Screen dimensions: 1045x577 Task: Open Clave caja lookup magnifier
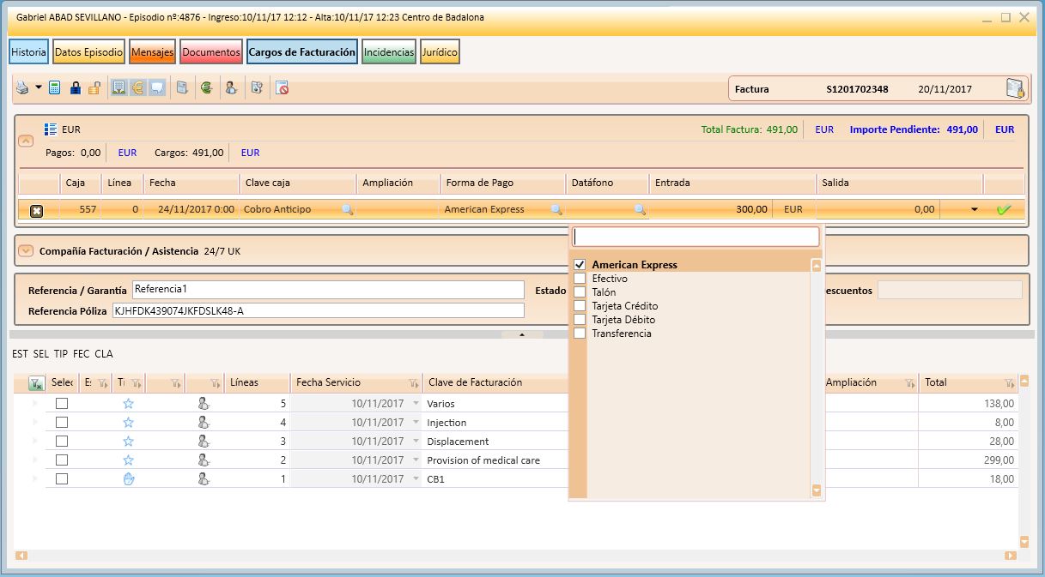point(347,209)
